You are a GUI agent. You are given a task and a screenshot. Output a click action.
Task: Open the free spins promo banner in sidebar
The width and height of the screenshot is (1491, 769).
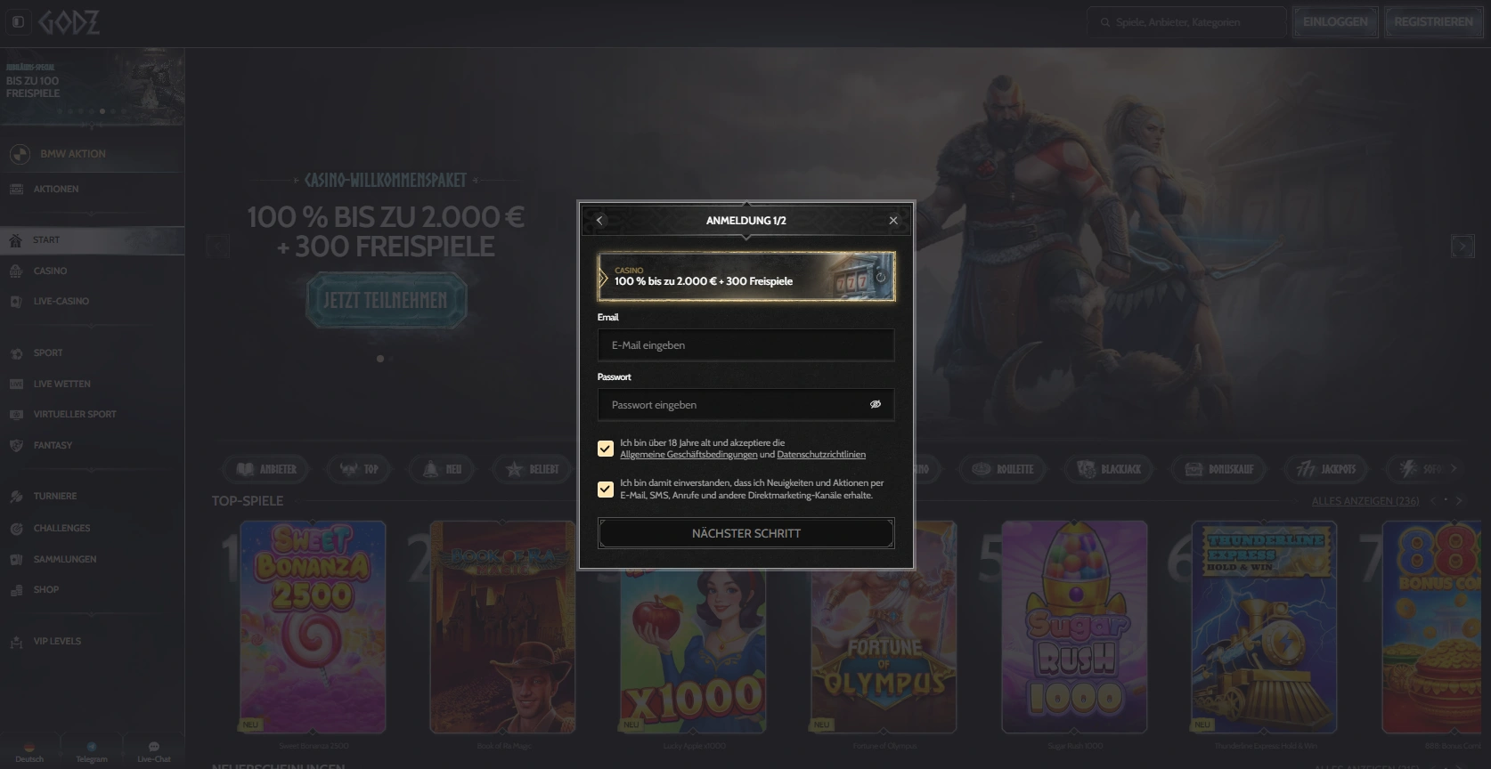tap(93, 87)
